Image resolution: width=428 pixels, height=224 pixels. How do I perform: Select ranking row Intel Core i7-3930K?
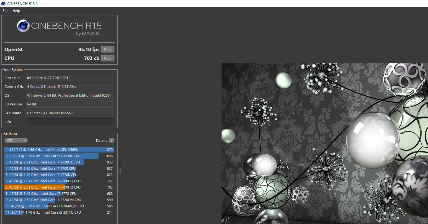pos(59,156)
